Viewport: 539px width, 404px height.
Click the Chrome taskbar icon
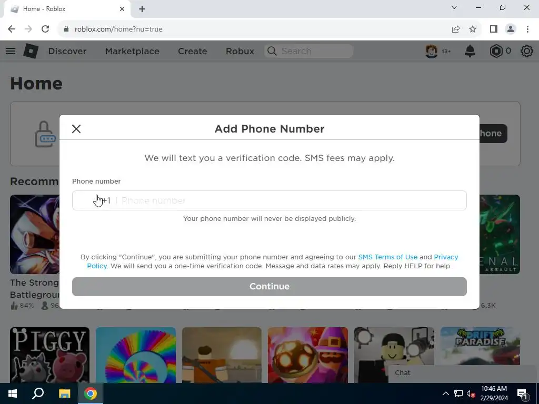click(91, 393)
